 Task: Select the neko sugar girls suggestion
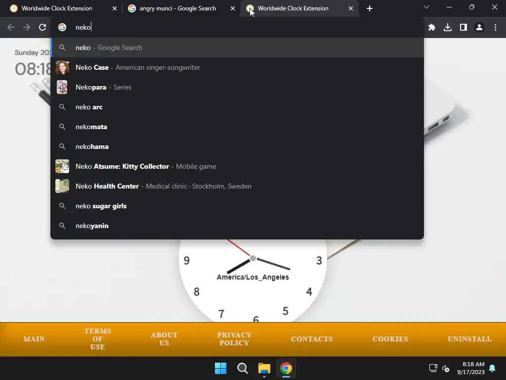[237, 206]
